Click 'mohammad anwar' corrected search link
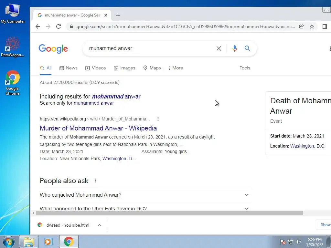Viewport: 331px width, 248px height. (x=116, y=97)
